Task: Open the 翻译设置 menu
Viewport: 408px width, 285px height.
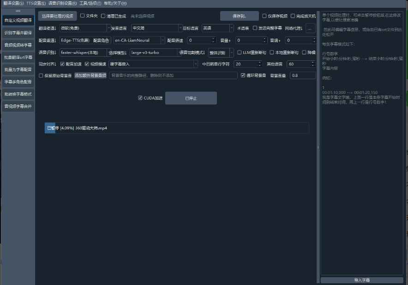Action: click(13, 3)
